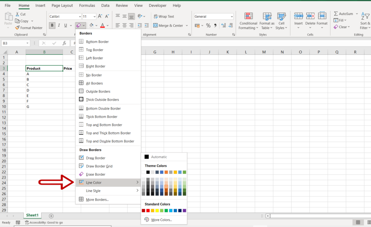Viewport: 371px width, 227px height.
Task: Click the Sheet1 worksheet tab
Action: coord(32,215)
